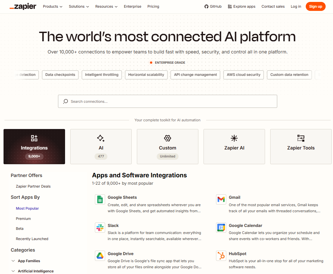This screenshot has height=274, width=333.
Task: Expand the App Families category chevron
Action: pos(13,261)
